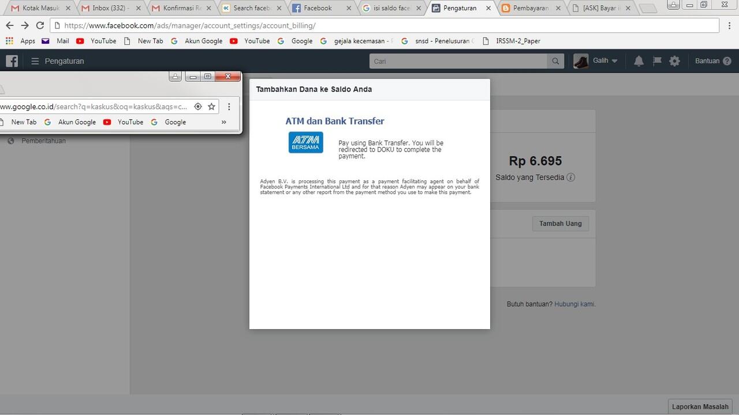Open the hamburger menu beside Pengaturan
The image size is (739, 415).
(x=35, y=61)
